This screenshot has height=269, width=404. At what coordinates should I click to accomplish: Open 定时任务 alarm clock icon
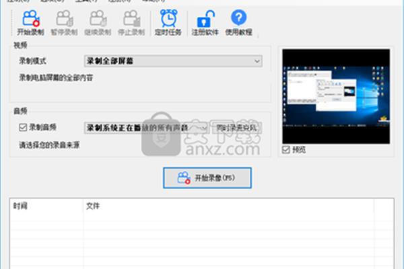pyautogui.click(x=168, y=22)
